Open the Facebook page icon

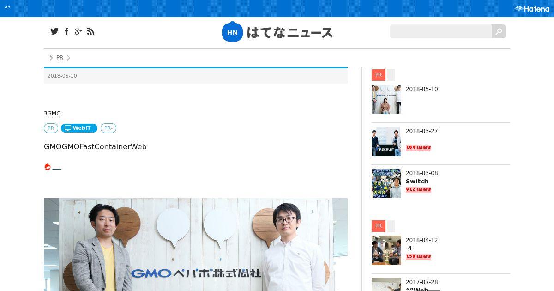point(66,31)
